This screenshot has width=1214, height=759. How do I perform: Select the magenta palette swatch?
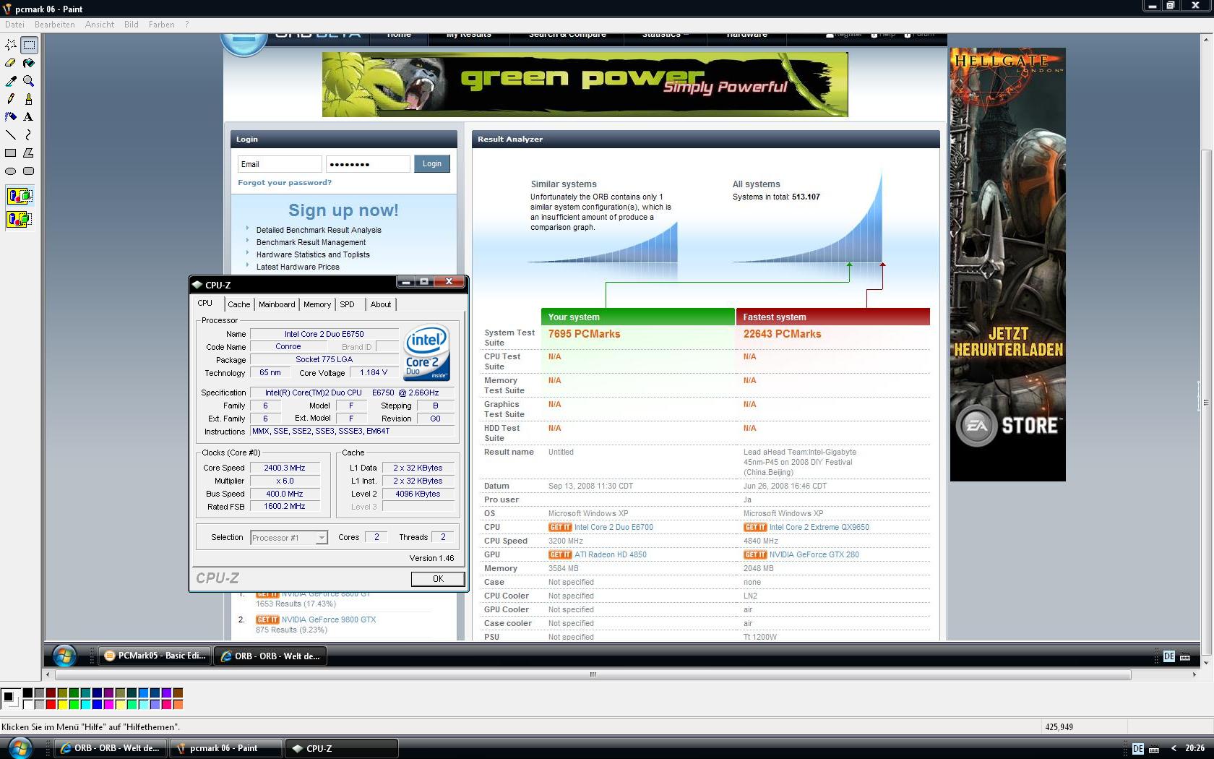click(x=109, y=705)
